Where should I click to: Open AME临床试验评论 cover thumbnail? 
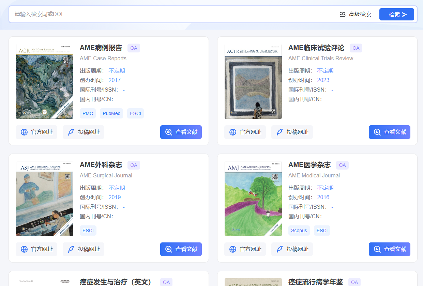point(253,81)
